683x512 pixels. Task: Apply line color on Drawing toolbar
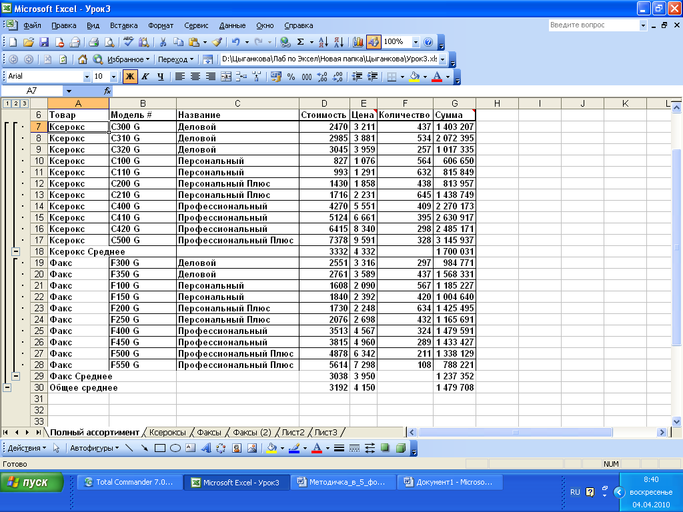point(294,448)
